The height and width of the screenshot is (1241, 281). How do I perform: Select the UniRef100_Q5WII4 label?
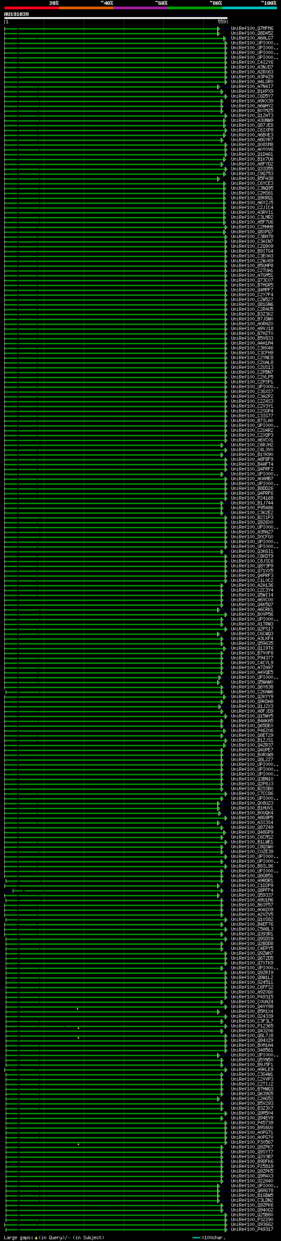pos(252,594)
